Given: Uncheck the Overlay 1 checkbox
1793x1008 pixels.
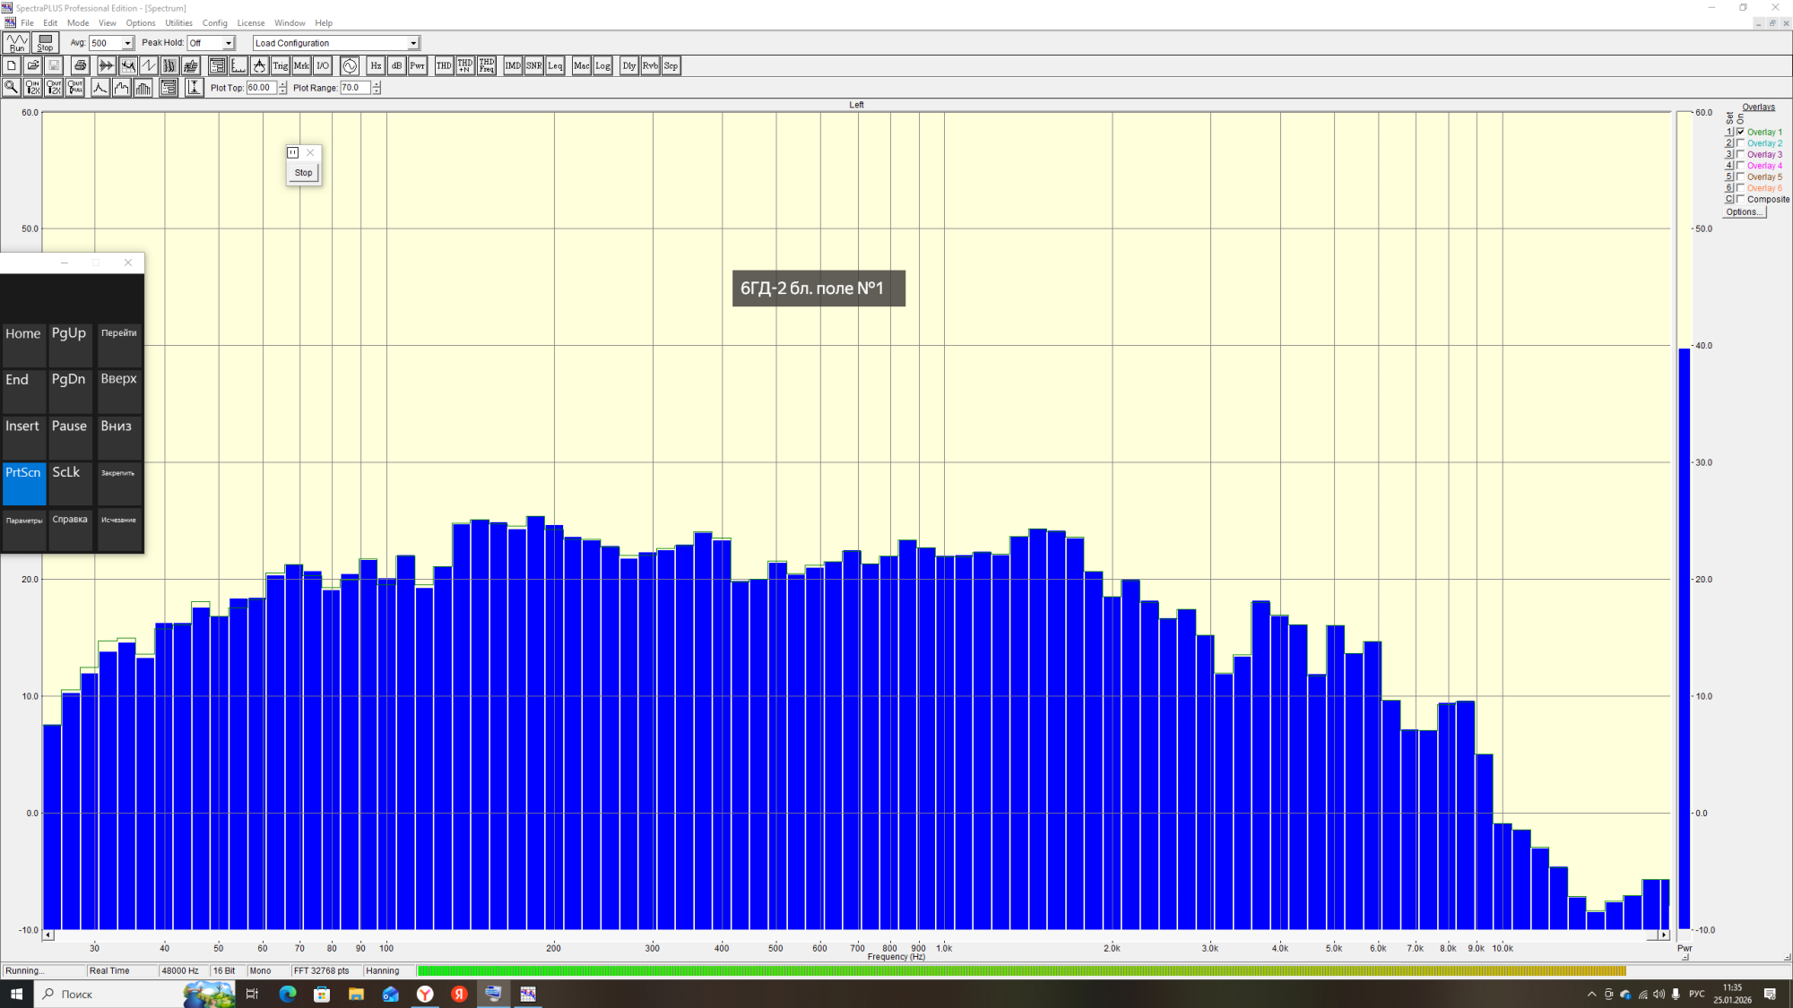Looking at the screenshot, I should (1741, 132).
